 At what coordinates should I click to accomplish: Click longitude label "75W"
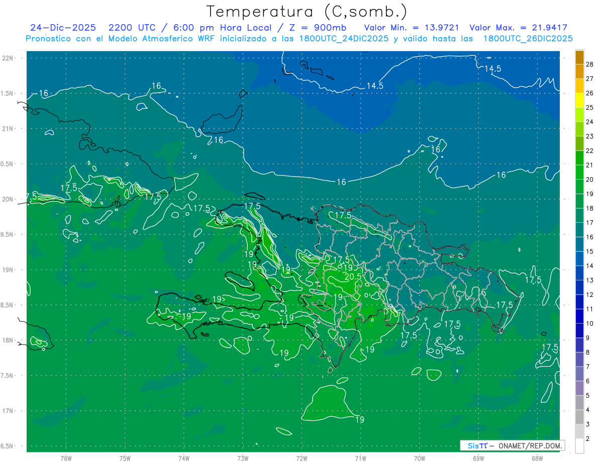click(x=125, y=458)
